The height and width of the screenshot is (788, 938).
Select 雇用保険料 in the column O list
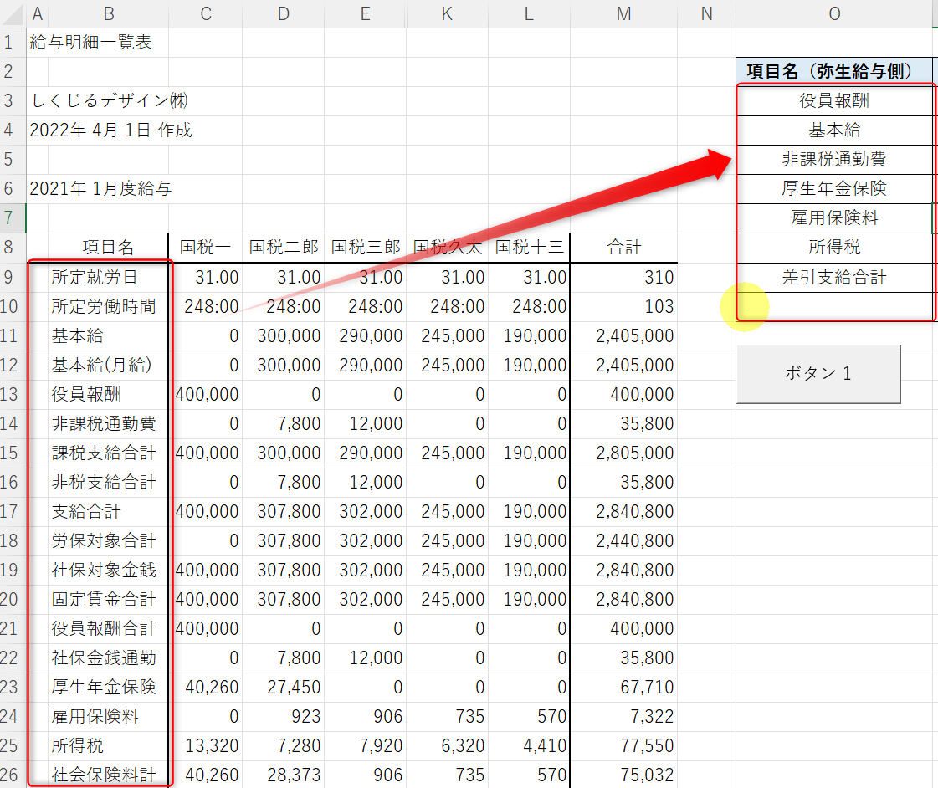click(x=834, y=217)
